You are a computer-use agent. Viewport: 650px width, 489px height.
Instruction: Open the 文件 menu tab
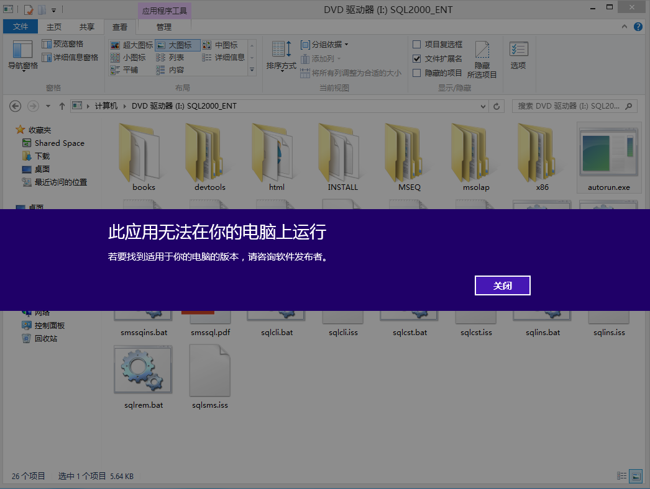[x=21, y=27]
